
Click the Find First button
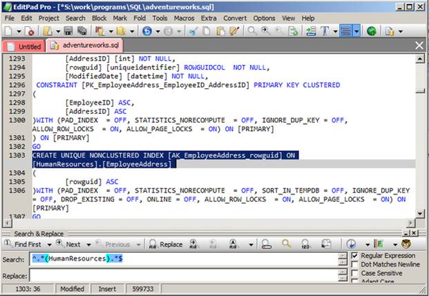[23, 244]
